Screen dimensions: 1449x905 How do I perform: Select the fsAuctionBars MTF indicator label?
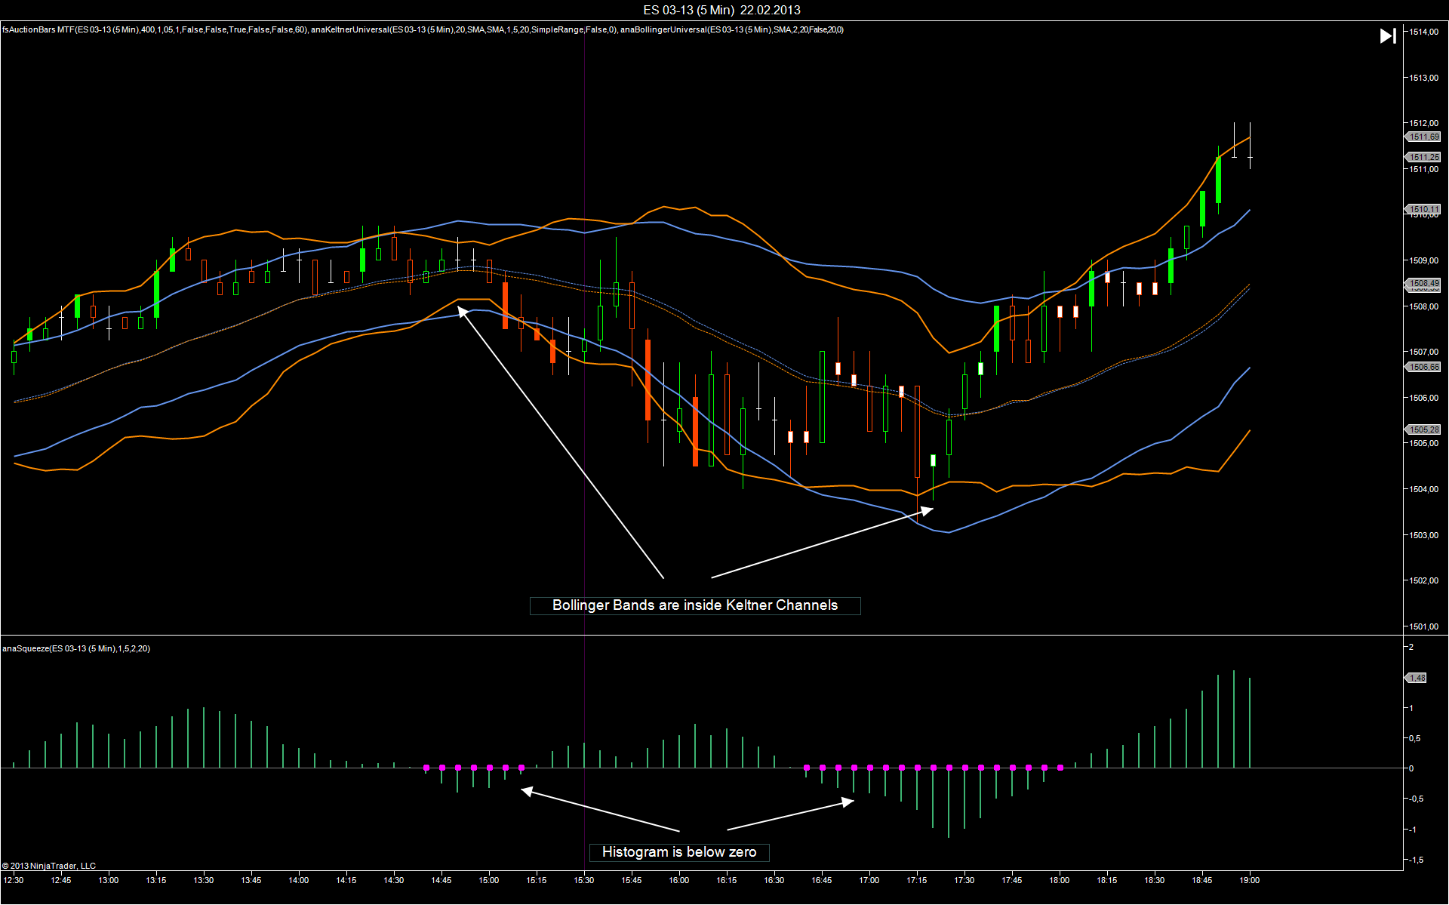coord(155,30)
